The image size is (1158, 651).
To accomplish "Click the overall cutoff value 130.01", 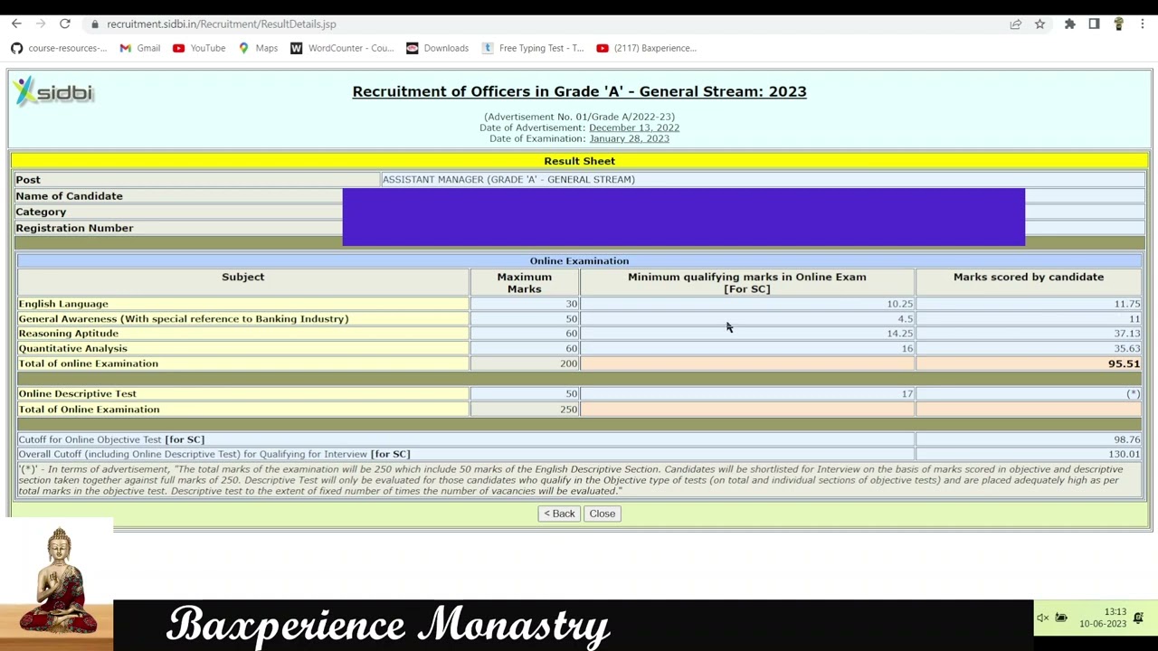I will point(1124,454).
